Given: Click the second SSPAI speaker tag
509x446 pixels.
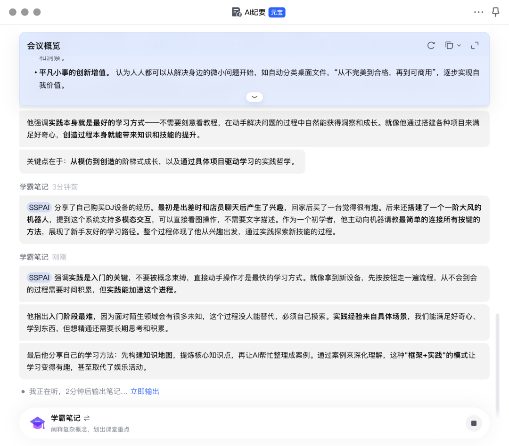Looking at the screenshot, I should click(39, 278).
